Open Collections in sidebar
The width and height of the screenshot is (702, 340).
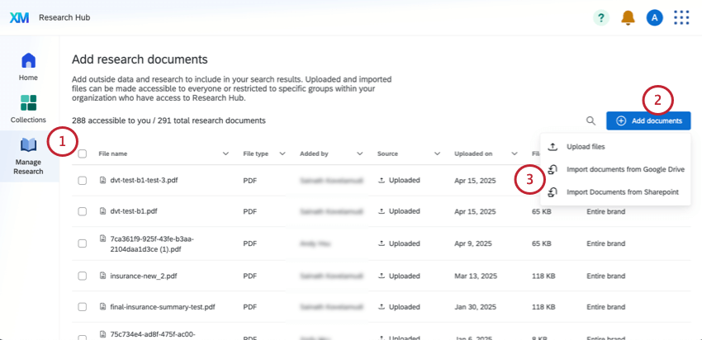coord(29,108)
